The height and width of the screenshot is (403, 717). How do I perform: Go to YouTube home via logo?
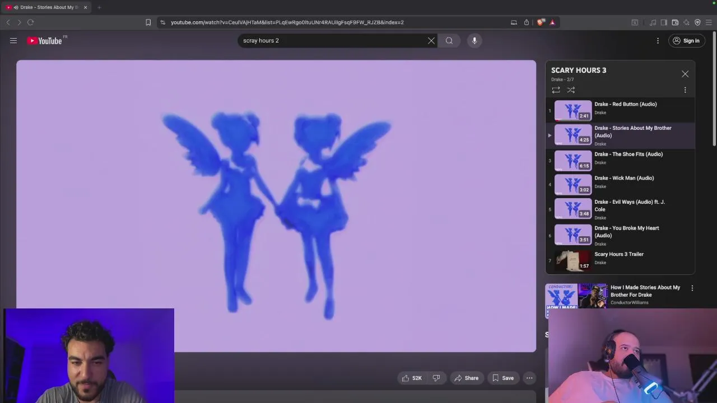coord(44,41)
